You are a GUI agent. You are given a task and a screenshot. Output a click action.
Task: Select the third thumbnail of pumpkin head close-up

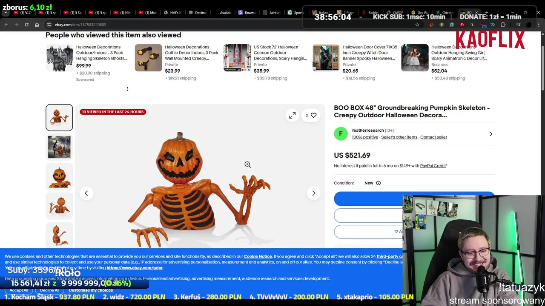point(59,176)
